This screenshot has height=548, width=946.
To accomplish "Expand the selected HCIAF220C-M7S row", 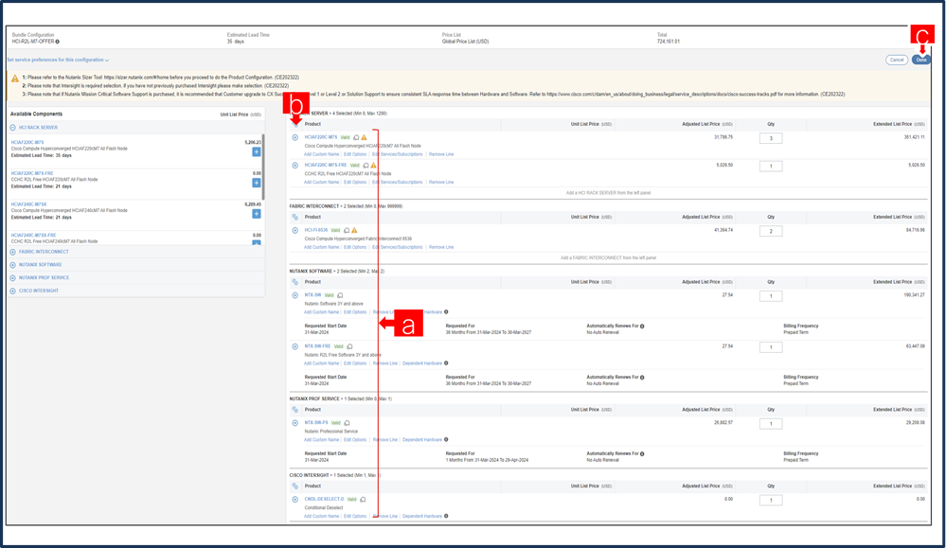I will coord(295,137).
